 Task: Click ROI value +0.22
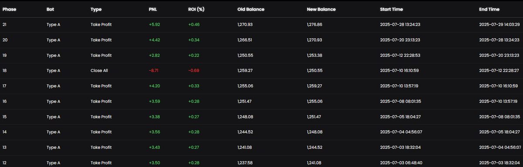(194, 55)
